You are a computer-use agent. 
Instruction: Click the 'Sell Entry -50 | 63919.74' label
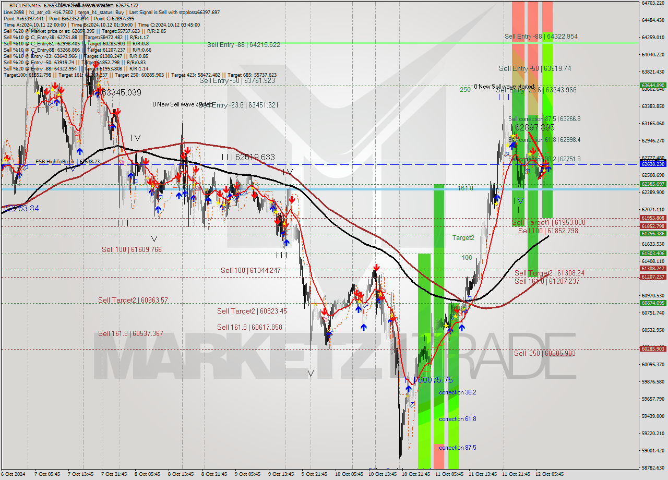tap(535, 68)
